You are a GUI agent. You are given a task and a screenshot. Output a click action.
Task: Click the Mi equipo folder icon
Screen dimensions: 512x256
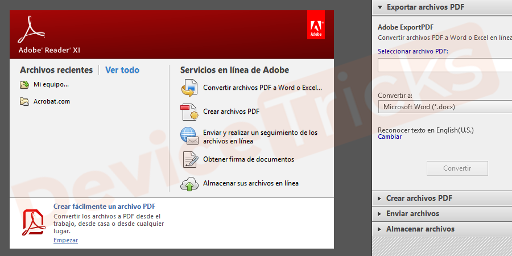pyautogui.click(x=24, y=85)
